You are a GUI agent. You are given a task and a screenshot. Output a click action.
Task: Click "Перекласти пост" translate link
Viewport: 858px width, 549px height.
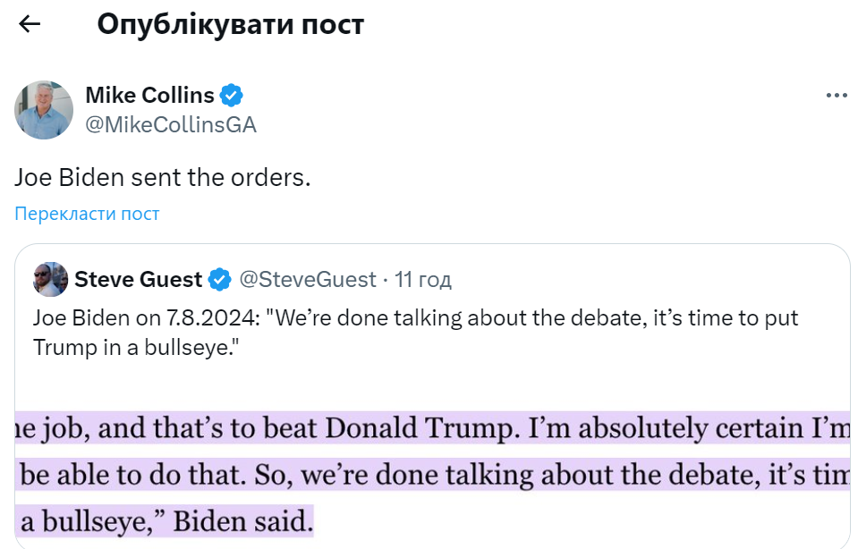[87, 214]
